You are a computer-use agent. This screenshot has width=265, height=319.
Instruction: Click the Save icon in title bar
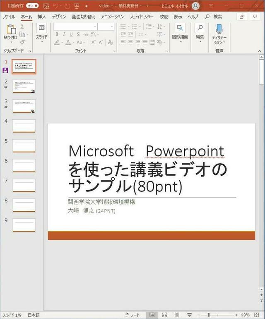point(46,6)
